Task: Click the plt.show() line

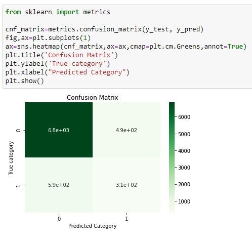Action: (25, 81)
